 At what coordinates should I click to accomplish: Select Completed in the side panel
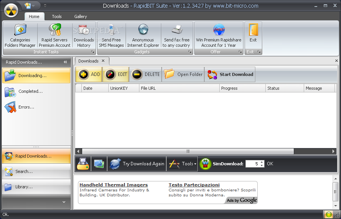coord(36,91)
